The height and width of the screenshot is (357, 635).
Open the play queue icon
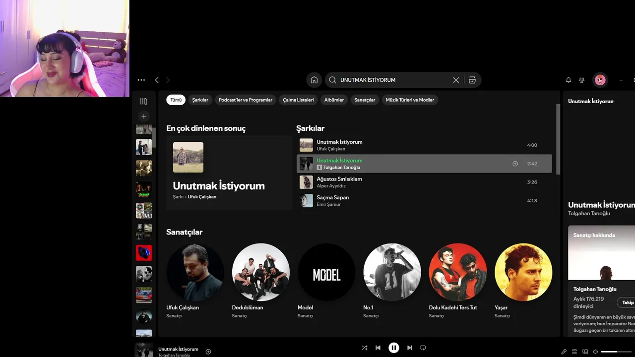[574, 352]
